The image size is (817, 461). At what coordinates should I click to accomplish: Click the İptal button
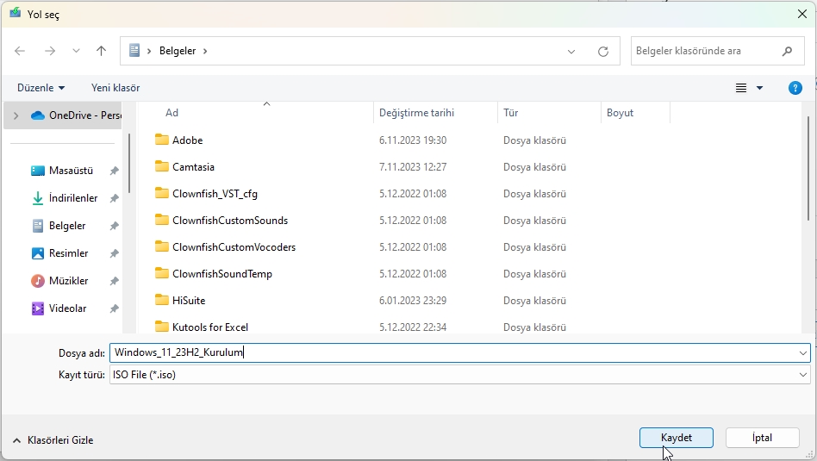[763, 438]
